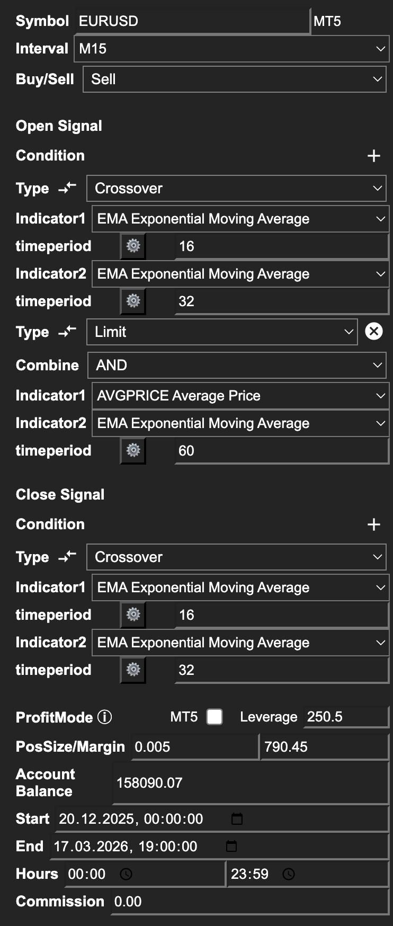393x926 pixels.
Task: Open clock picker for 23:59 hours
Action: coord(289,874)
